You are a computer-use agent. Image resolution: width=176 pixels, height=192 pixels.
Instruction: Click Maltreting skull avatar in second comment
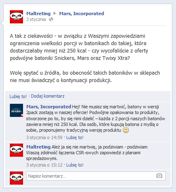tap(16, 150)
